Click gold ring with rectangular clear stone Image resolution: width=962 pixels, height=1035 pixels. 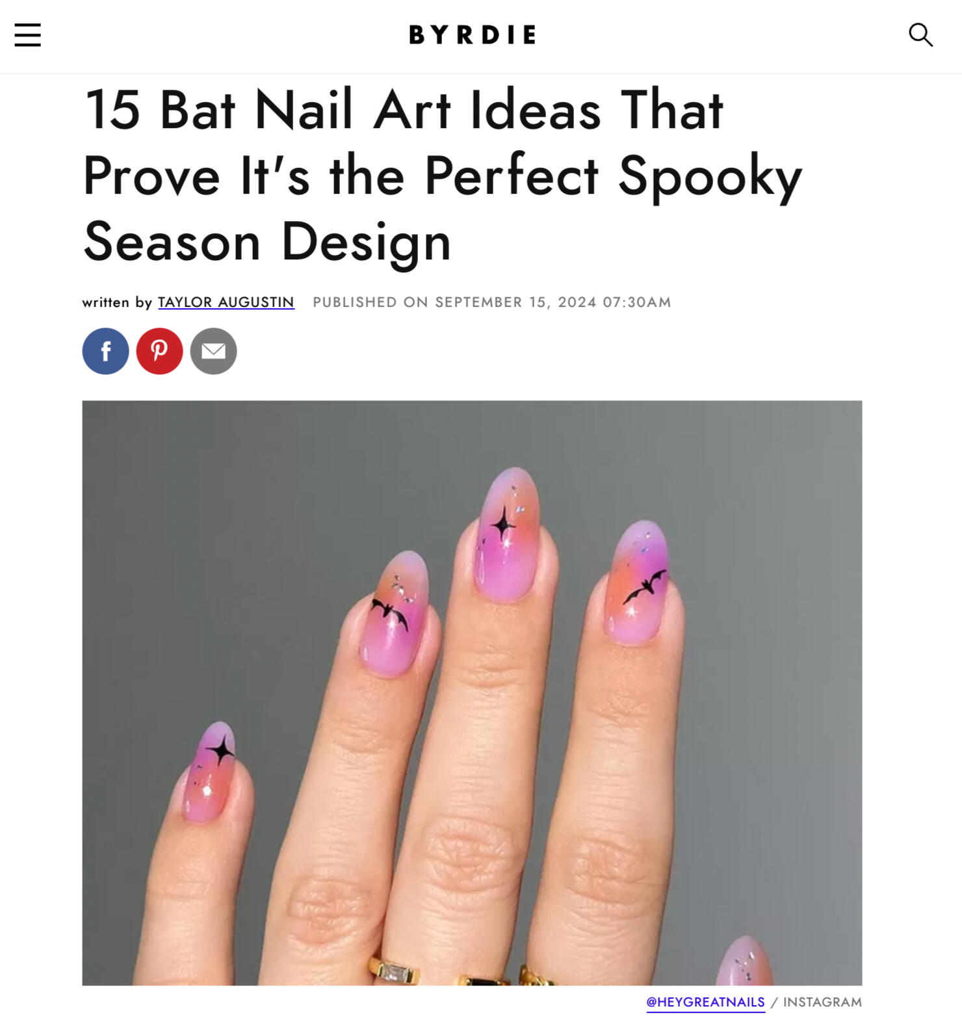coord(395,971)
